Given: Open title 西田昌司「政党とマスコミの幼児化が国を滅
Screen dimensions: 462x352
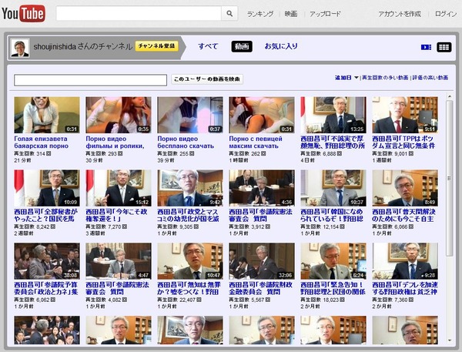Looking at the screenshot, I should pos(188,215).
